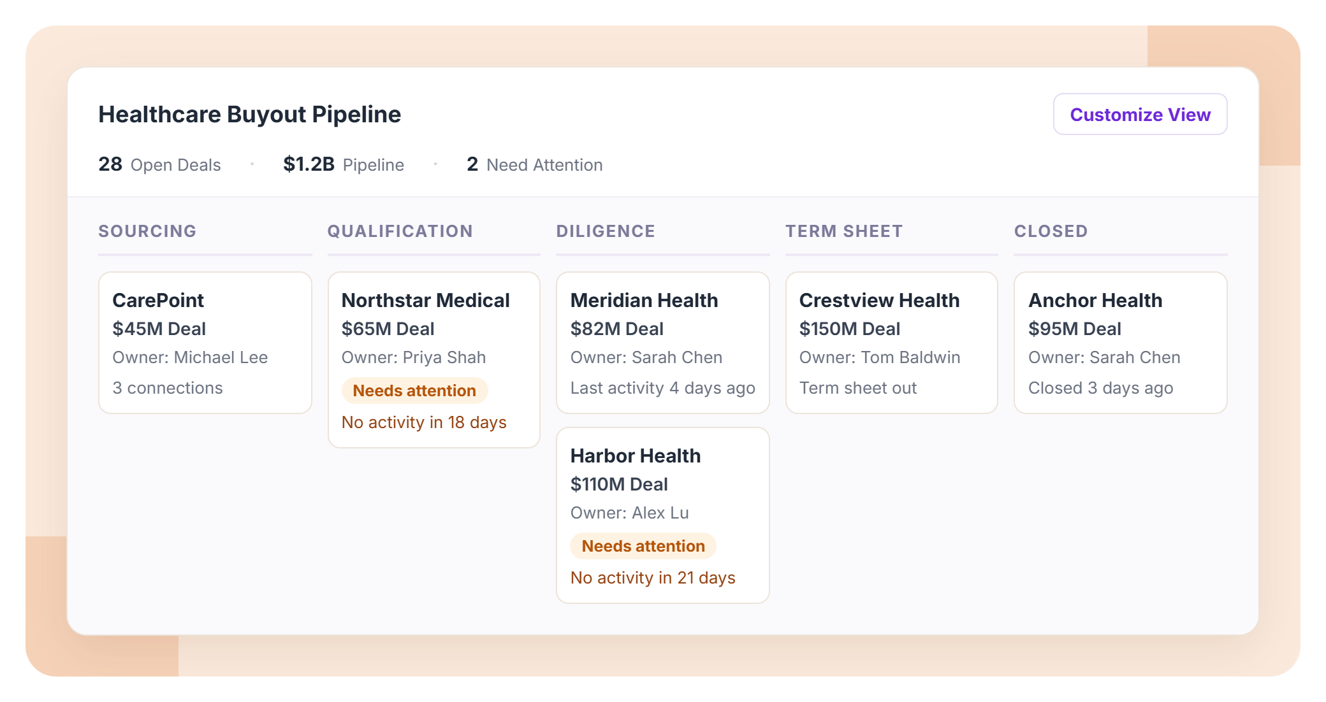Select the Diligence column header

tap(606, 231)
